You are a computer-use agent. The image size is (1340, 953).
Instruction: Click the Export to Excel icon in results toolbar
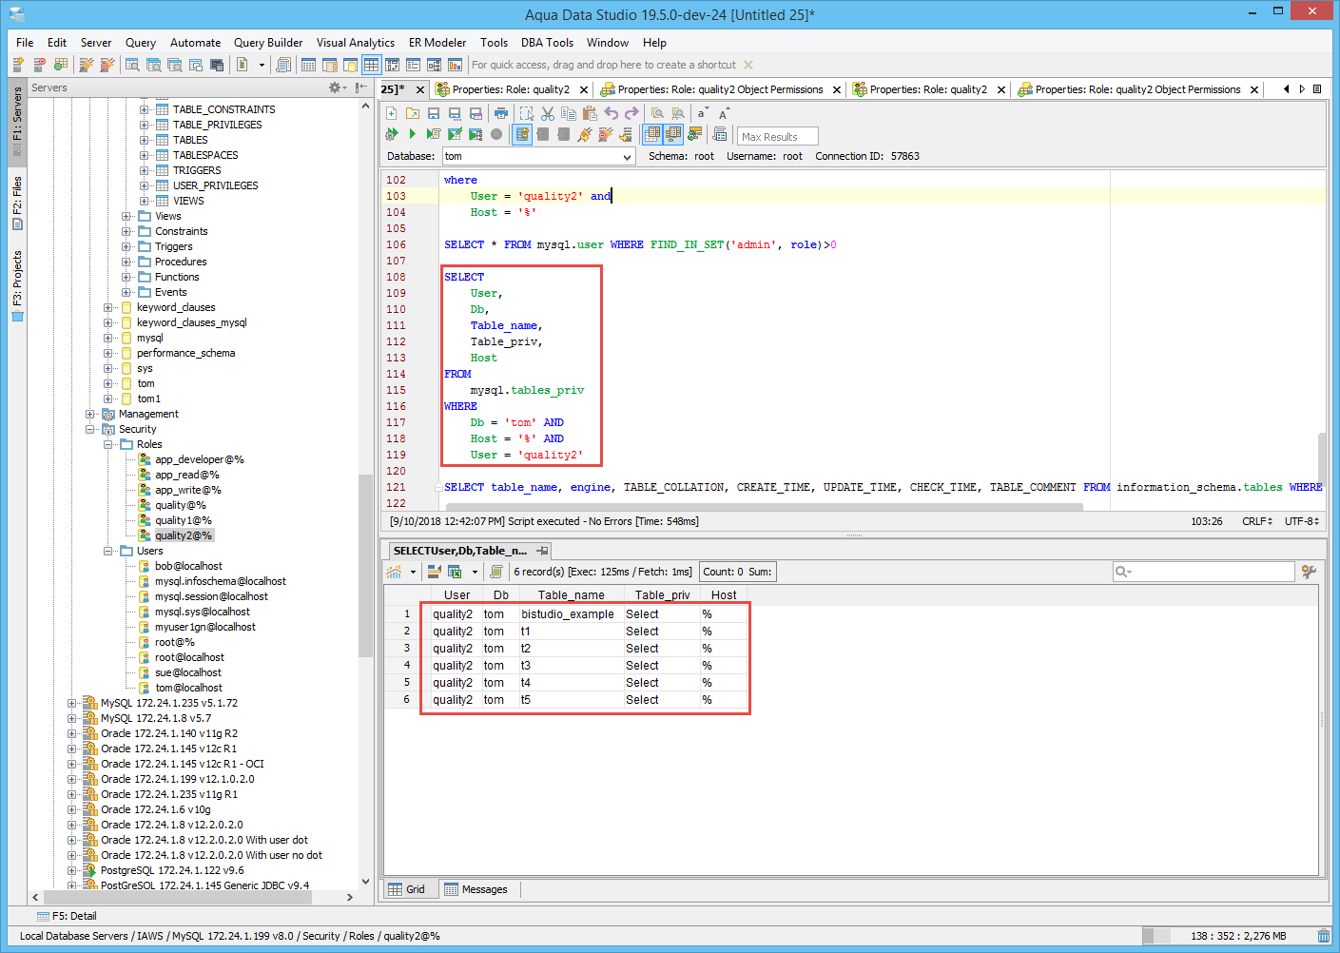pyautogui.click(x=455, y=572)
